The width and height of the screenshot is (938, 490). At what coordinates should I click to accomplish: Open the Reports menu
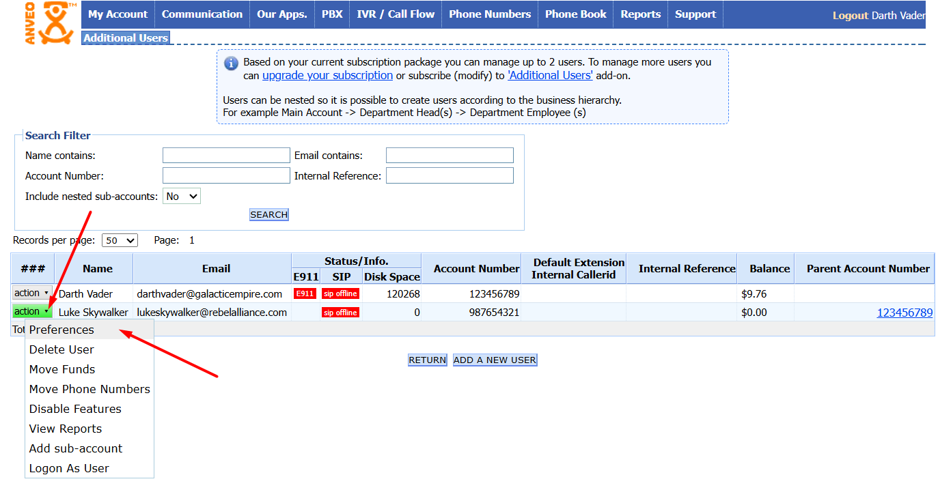(641, 14)
